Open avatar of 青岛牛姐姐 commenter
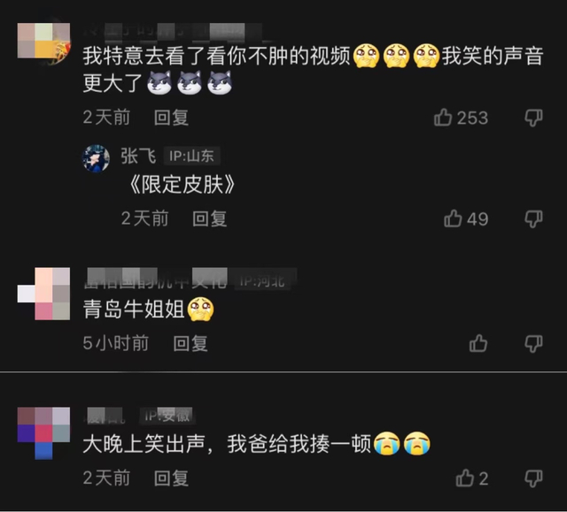Image resolution: width=567 pixels, height=512 pixels. pyautogui.click(x=43, y=294)
